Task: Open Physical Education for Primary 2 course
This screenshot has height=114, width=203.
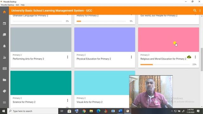Action: point(94,59)
